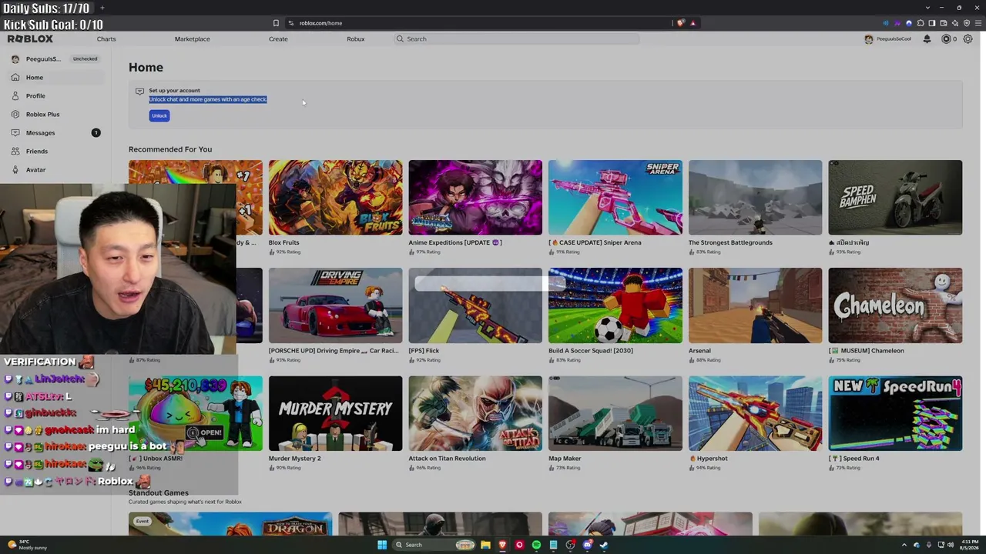Select the Map Maker thumbnail

615,413
